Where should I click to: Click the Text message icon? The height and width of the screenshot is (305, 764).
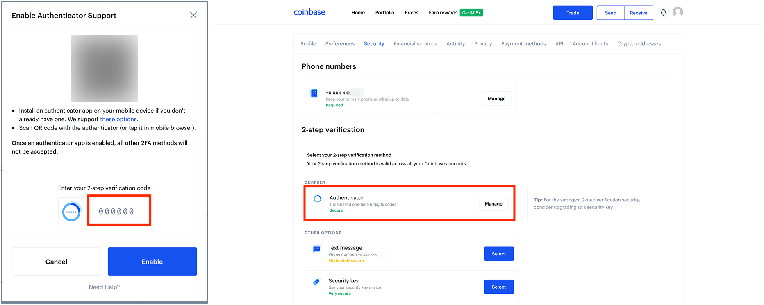(316, 249)
